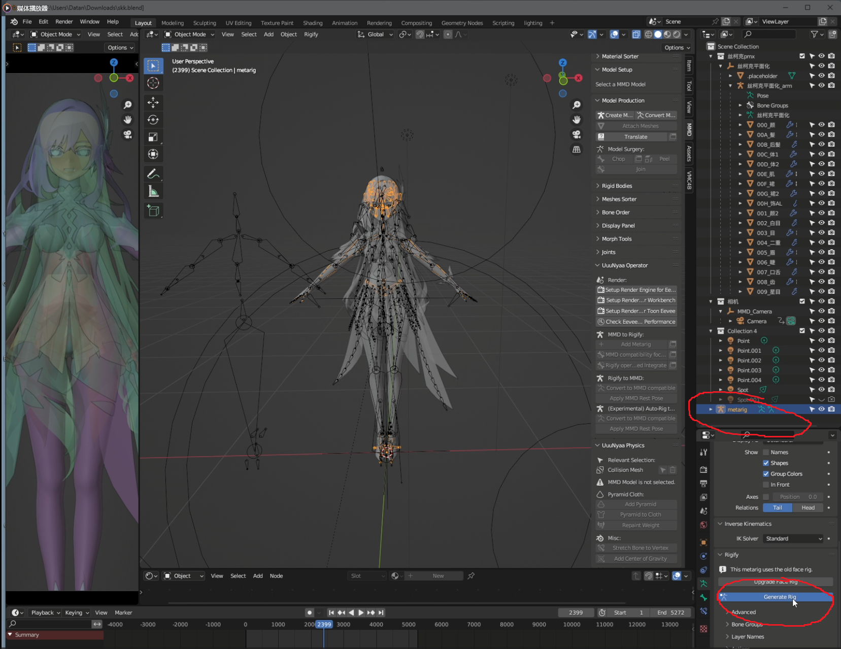
Task: Click the Upgrade Face Rig button
Action: (776, 582)
